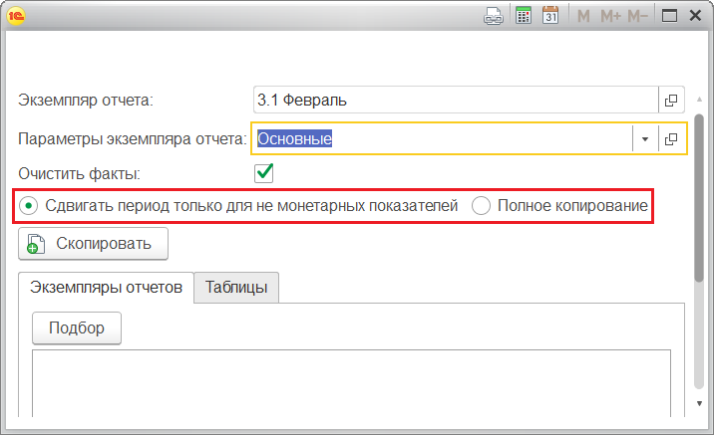
Task: Open the calculator icon
Action: [524, 16]
